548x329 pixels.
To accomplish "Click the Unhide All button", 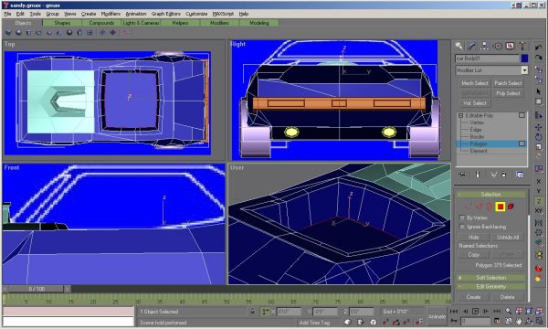I will (508, 237).
